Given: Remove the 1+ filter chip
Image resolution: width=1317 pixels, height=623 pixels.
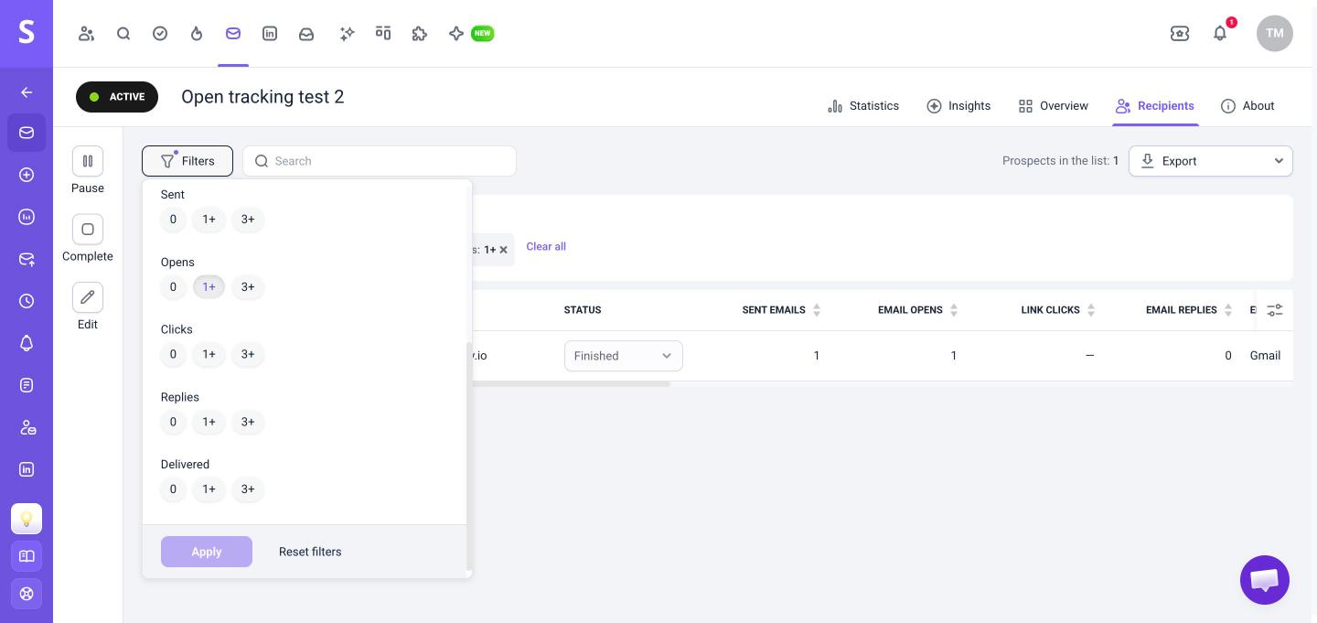Looking at the screenshot, I should click(x=503, y=250).
